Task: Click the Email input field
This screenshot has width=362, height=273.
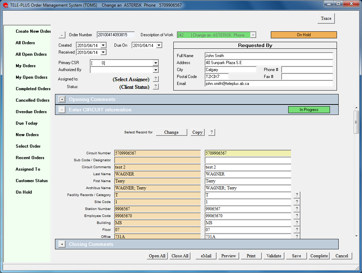Action: point(269,84)
